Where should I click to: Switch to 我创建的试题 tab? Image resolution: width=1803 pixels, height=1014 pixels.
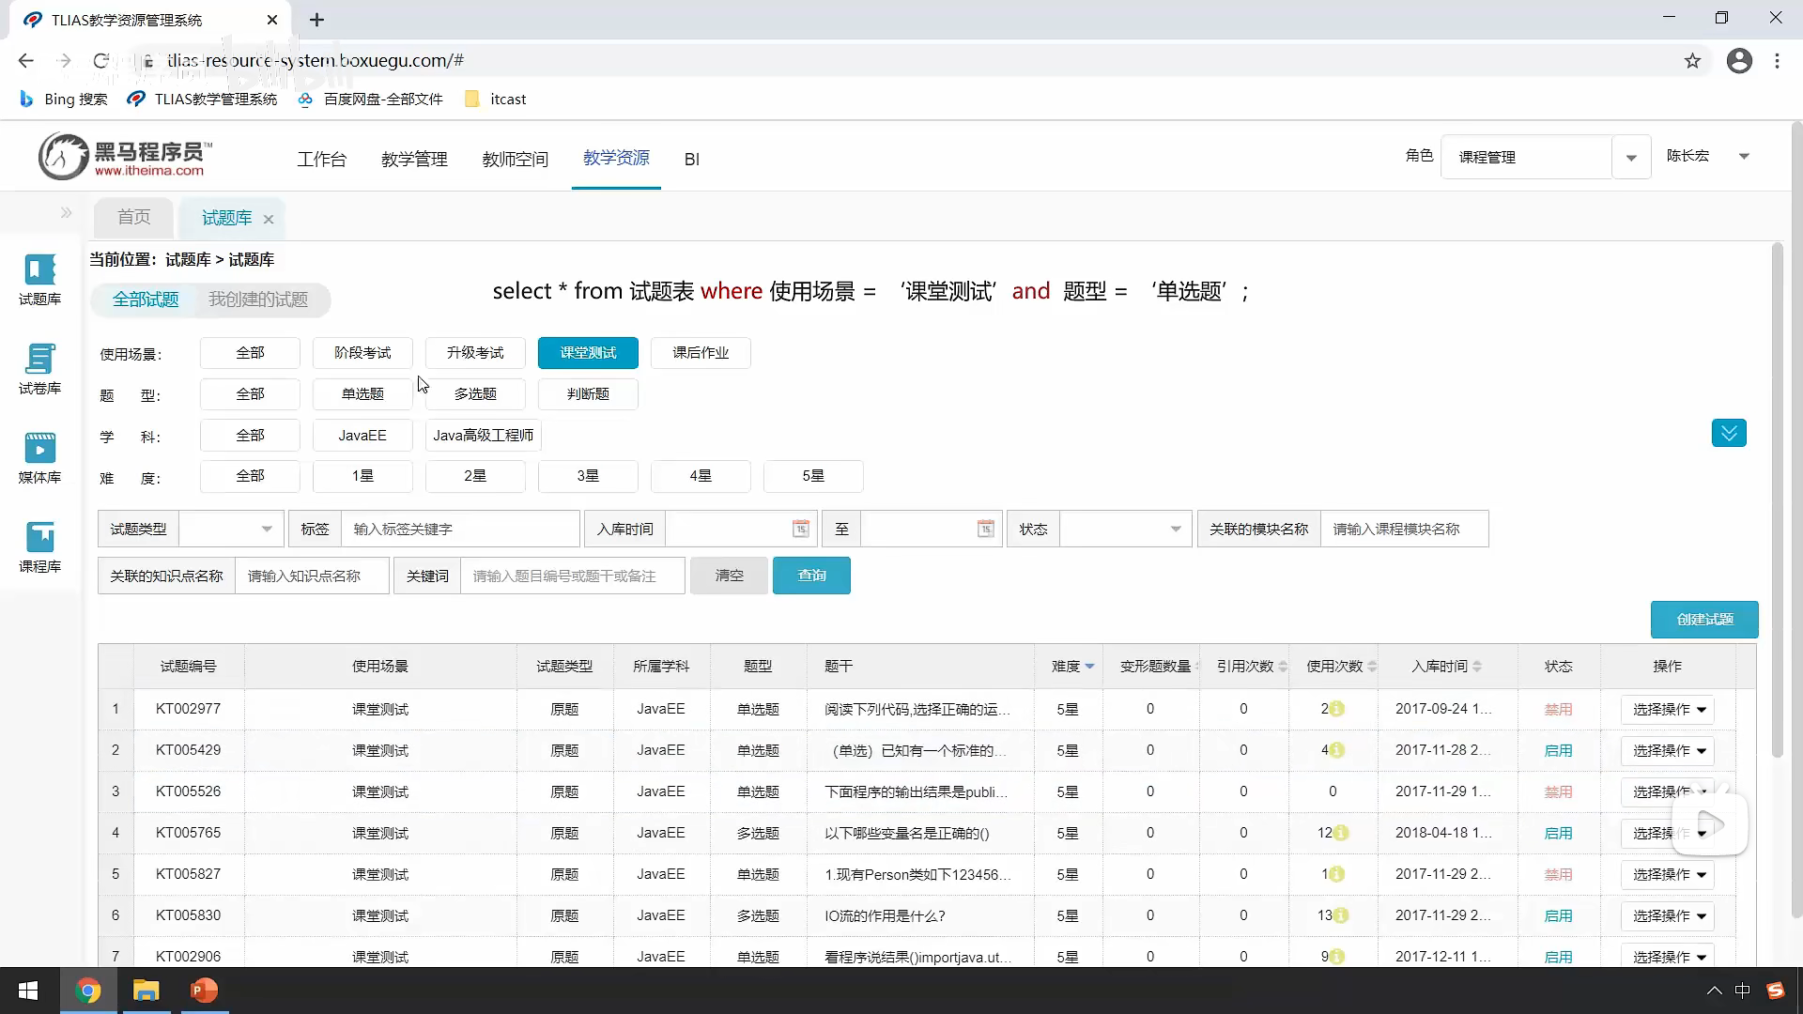click(x=258, y=300)
